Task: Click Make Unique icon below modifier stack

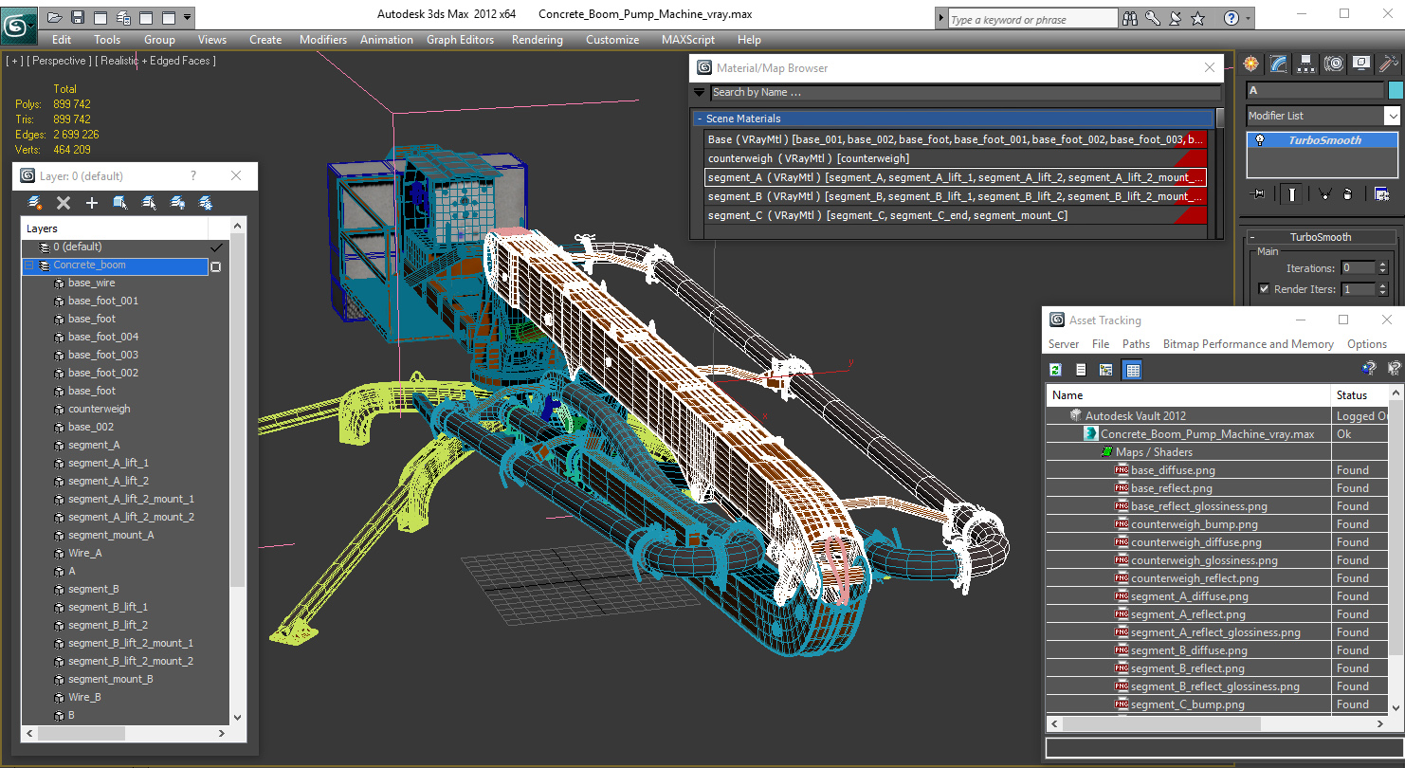Action: pyautogui.click(x=1324, y=193)
